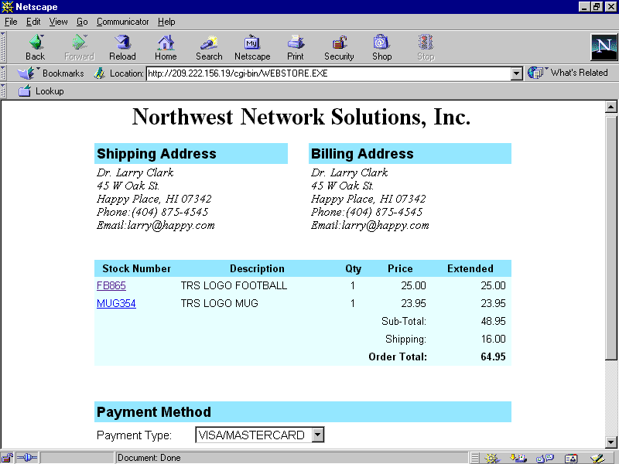This screenshot has height=464, width=619.
Task: Click the TRS LOGO FOOTBALL description
Action: [x=234, y=285]
